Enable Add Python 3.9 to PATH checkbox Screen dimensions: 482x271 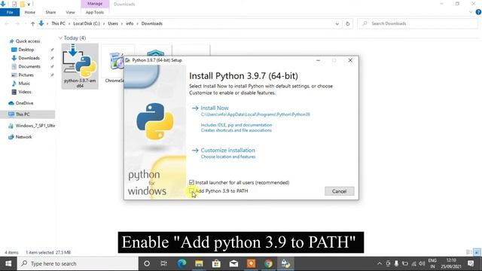tap(192, 190)
